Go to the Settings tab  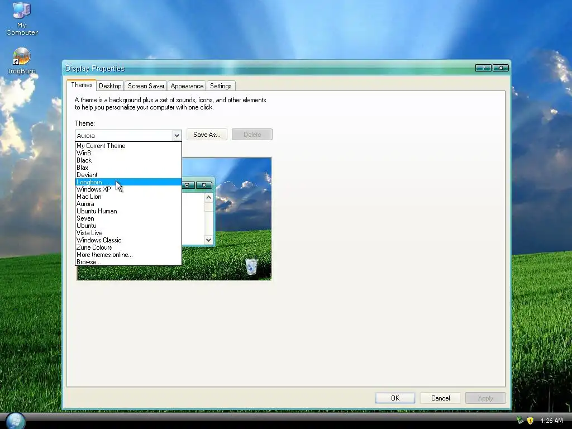tap(221, 86)
